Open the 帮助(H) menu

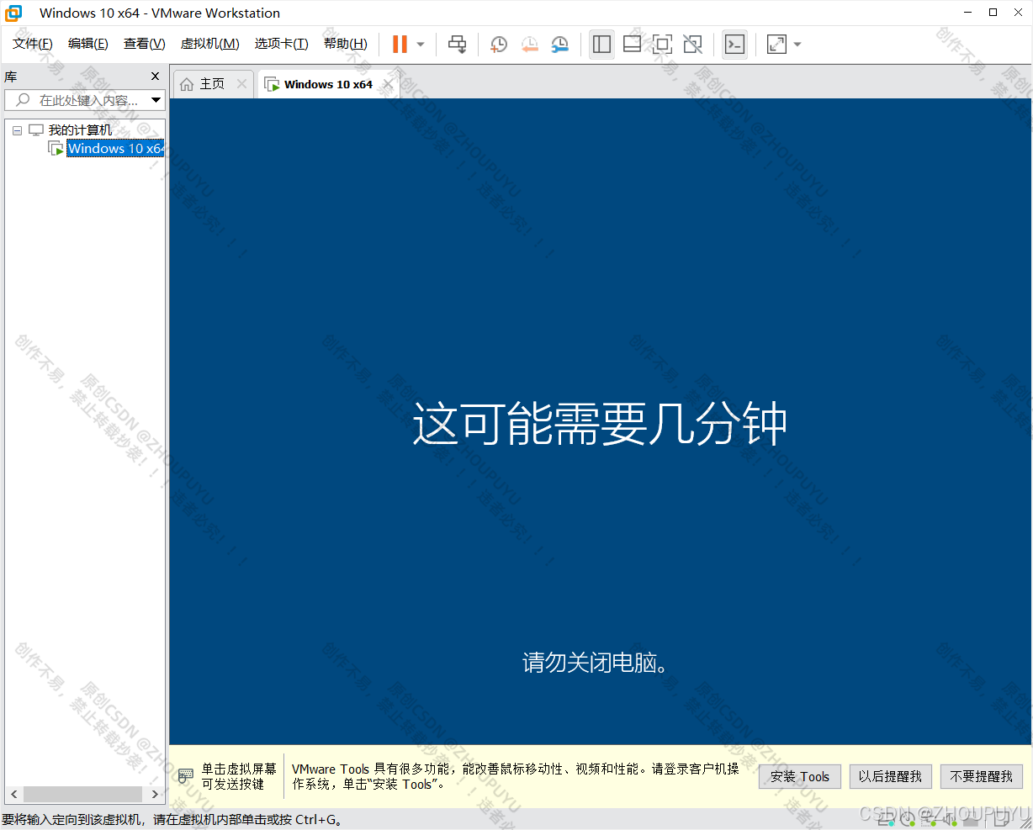[346, 44]
